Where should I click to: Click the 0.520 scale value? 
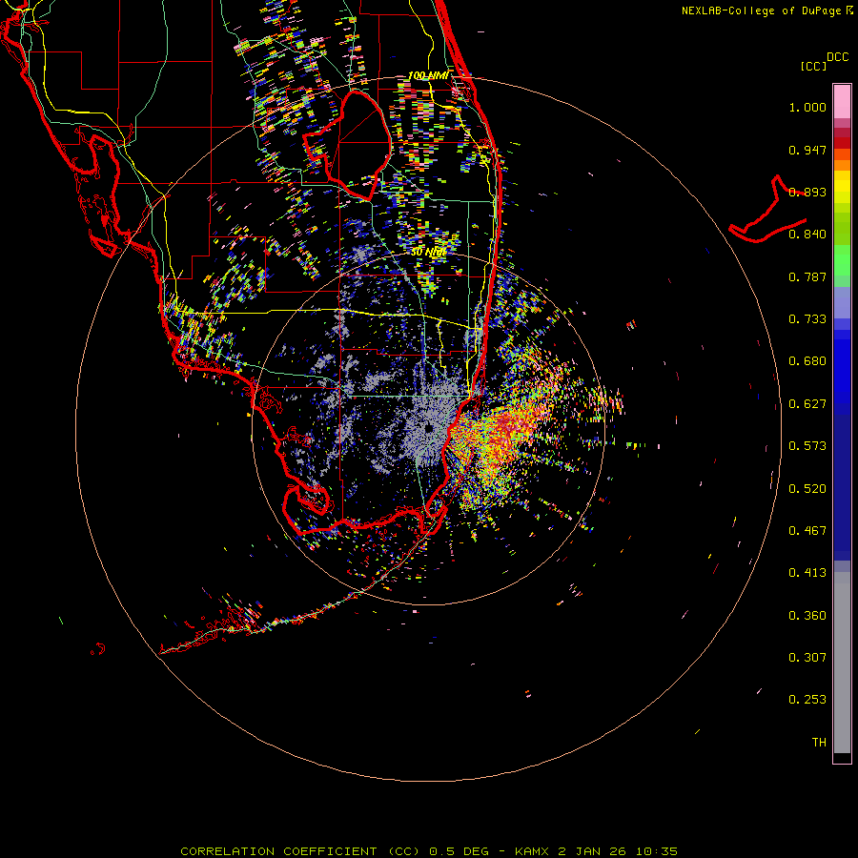(x=807, y=489)
